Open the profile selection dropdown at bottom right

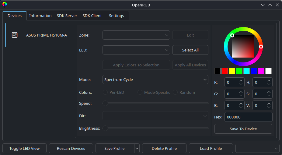[x=257, y=148]
